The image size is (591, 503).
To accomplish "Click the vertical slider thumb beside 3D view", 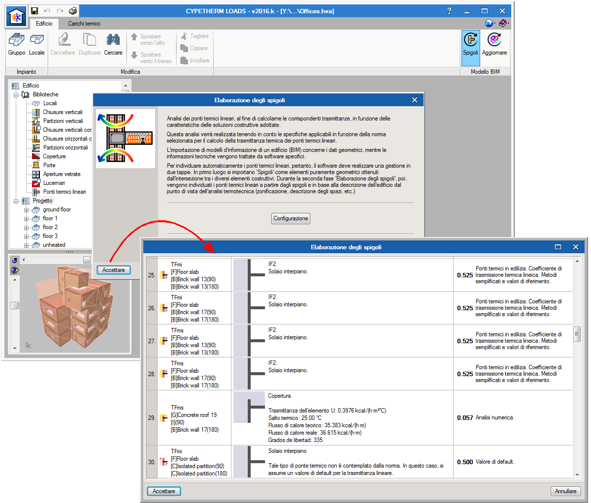I will pos(15,305).
